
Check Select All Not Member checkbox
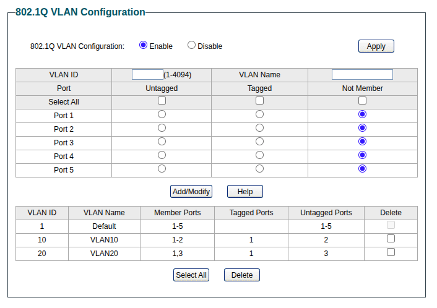point(362,101)
